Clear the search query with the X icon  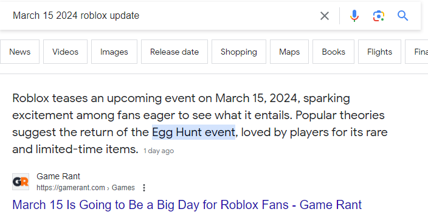tap(324, 16)
